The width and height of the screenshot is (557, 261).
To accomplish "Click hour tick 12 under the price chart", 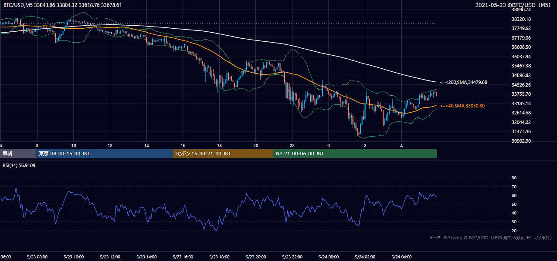I will (x=110, y=146).
